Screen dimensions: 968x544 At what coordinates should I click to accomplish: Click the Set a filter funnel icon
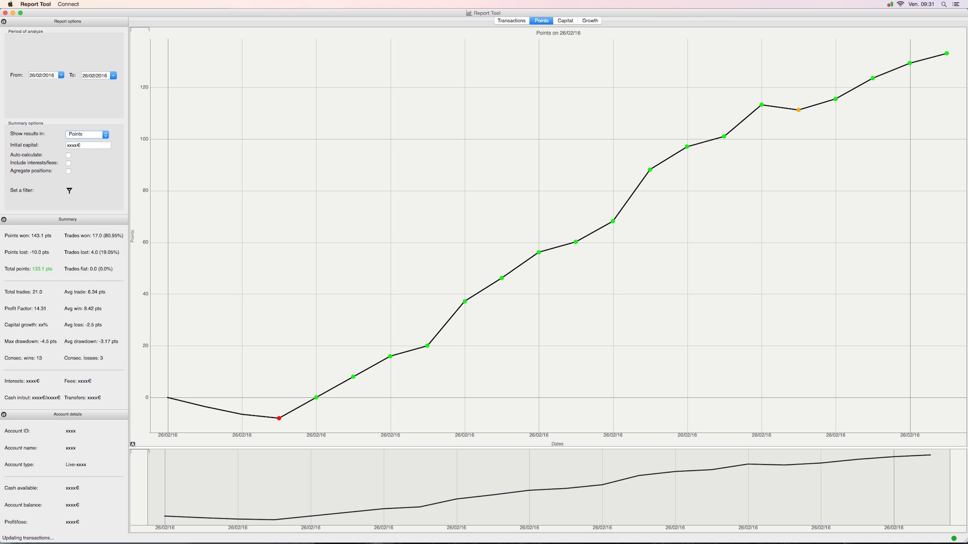[70, 191]
